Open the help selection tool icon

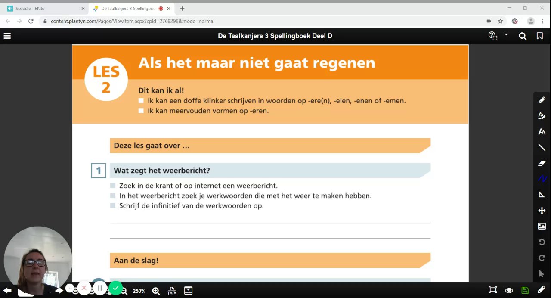[x=493, y=36]
